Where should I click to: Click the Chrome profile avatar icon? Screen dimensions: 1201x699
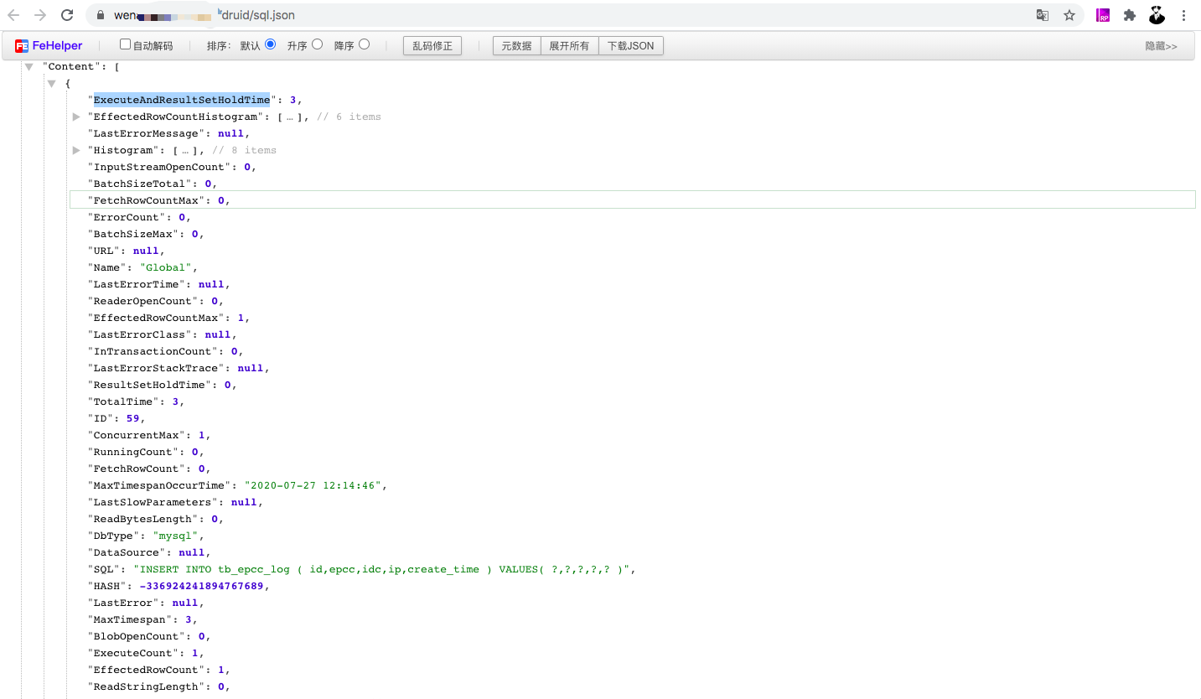click(x=1157, y=14)
